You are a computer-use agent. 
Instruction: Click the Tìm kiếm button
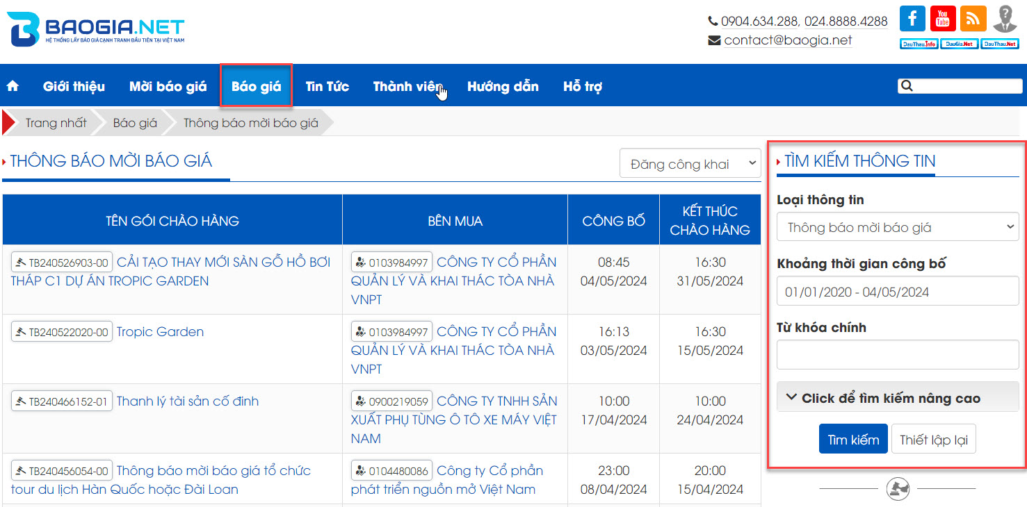[853, 439]
